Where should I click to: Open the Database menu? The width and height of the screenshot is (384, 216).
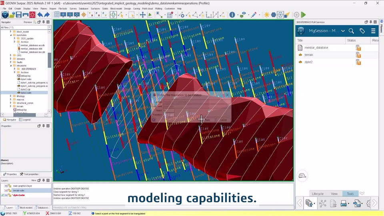tap(84, 8)
